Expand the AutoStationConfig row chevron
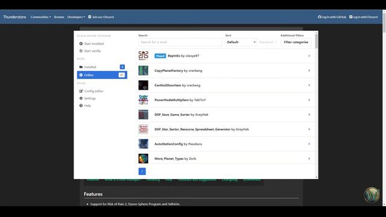Viewport: 386px width, 217px height. click(309, 144)
